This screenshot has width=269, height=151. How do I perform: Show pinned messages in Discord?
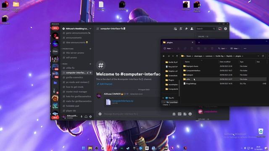pos(186,29)
